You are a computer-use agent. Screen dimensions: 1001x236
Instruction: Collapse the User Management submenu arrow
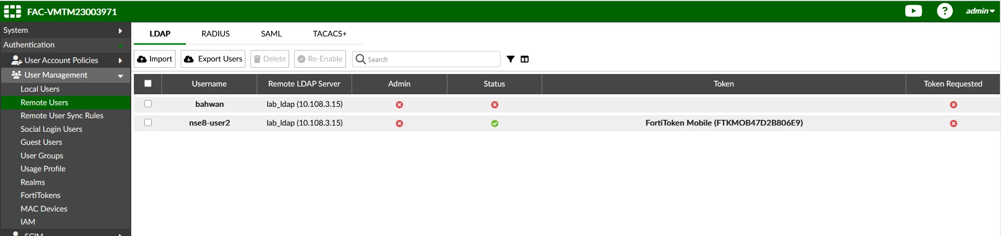point(120,76)
